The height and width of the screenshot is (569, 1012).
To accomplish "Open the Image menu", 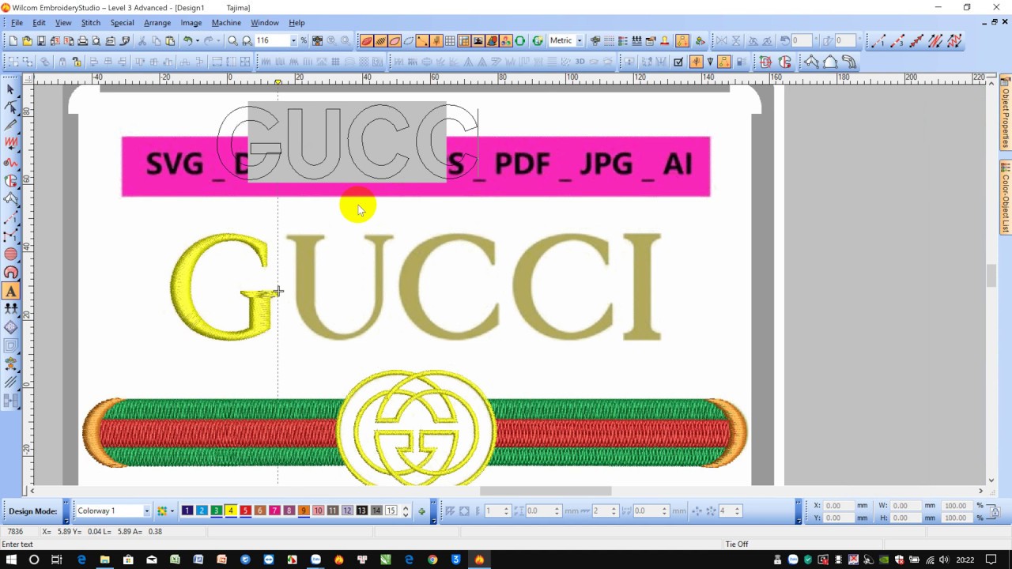I will pyautogui.click(x=191, y=22).
